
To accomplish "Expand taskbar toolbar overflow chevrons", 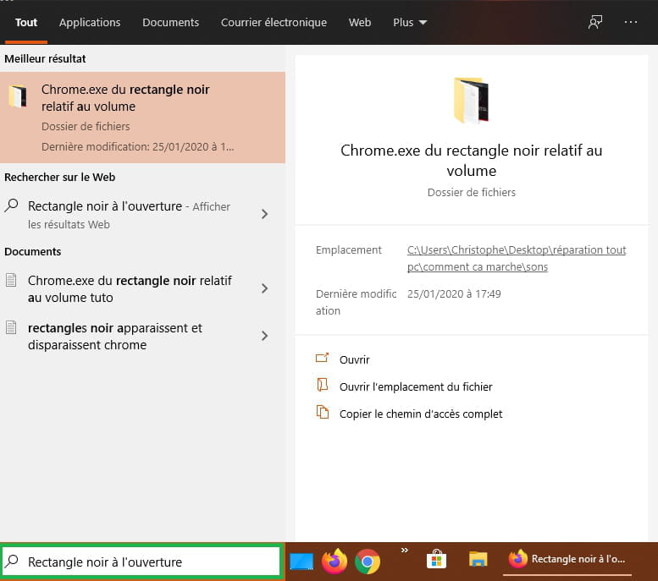I will 405,550.
